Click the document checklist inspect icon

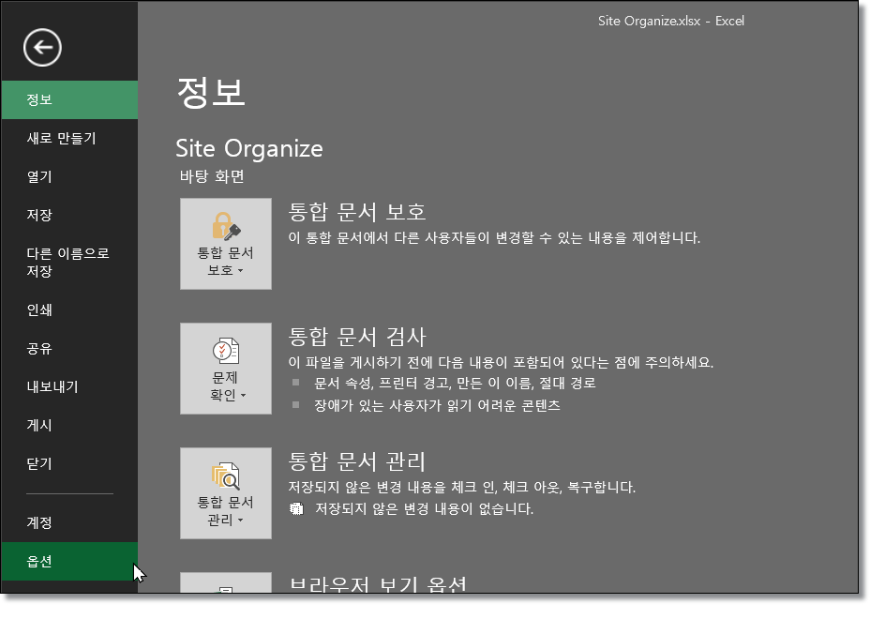(x=226, y=351)
